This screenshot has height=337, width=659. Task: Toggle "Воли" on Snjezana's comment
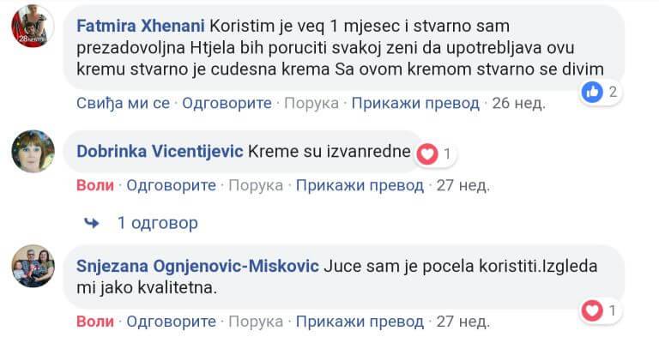(95, 322)
